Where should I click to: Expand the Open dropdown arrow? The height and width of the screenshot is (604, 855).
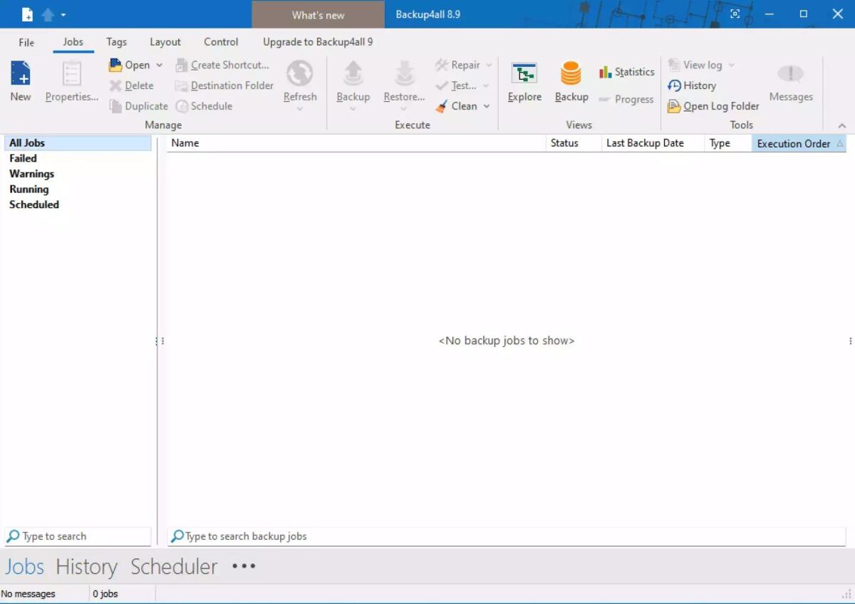(160, 65)
